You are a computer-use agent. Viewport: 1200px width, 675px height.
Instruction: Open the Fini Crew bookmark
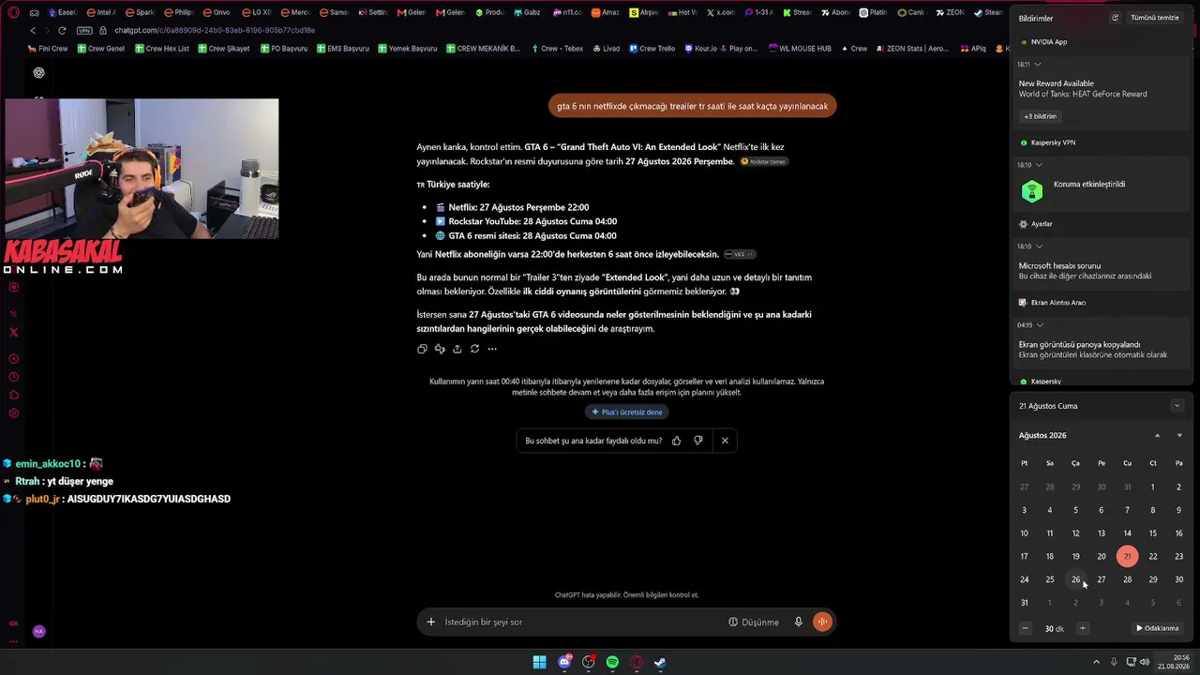coord(48,48)
